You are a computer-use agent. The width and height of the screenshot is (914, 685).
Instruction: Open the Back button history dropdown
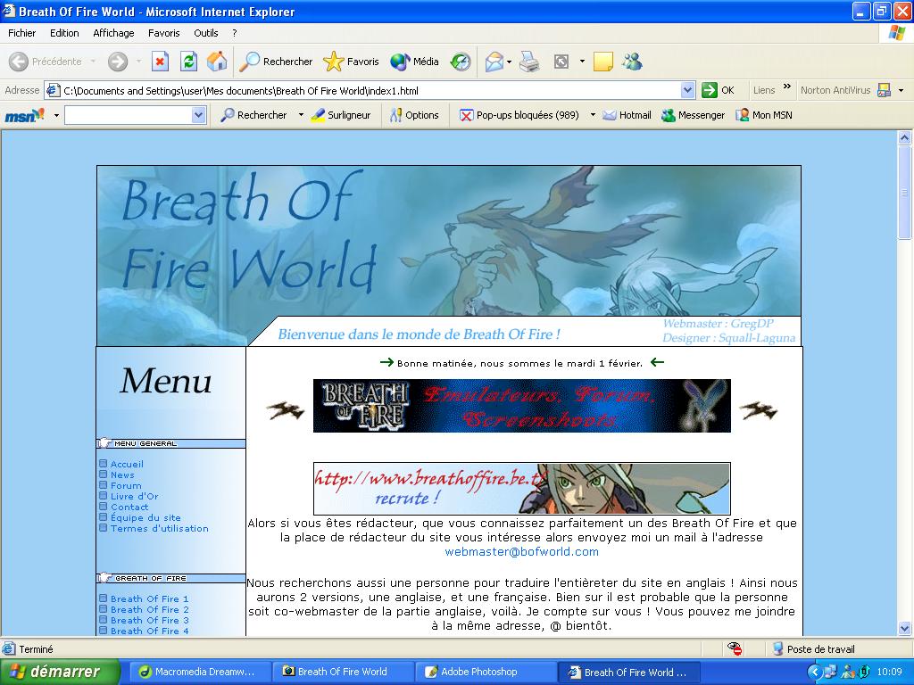click(93, 62)
